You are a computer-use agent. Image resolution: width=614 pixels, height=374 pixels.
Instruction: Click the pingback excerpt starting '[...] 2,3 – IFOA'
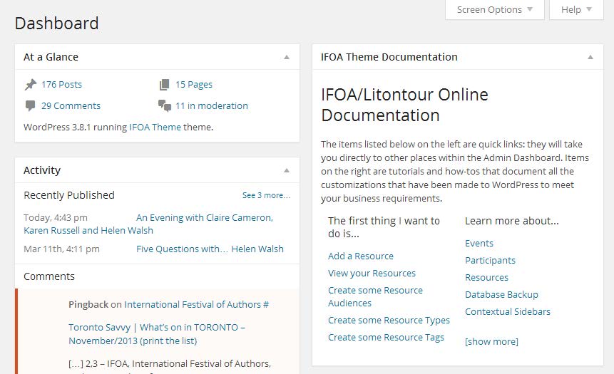pyautogui.click(x=170, y=364)
